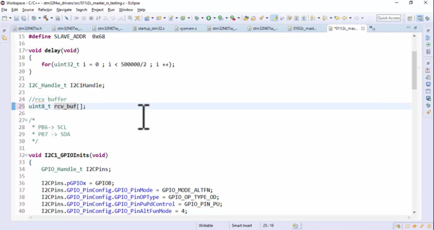Collapse the delay function fold marker
Image resolution: width=434 pixels, height=230 pixels.
27,51
